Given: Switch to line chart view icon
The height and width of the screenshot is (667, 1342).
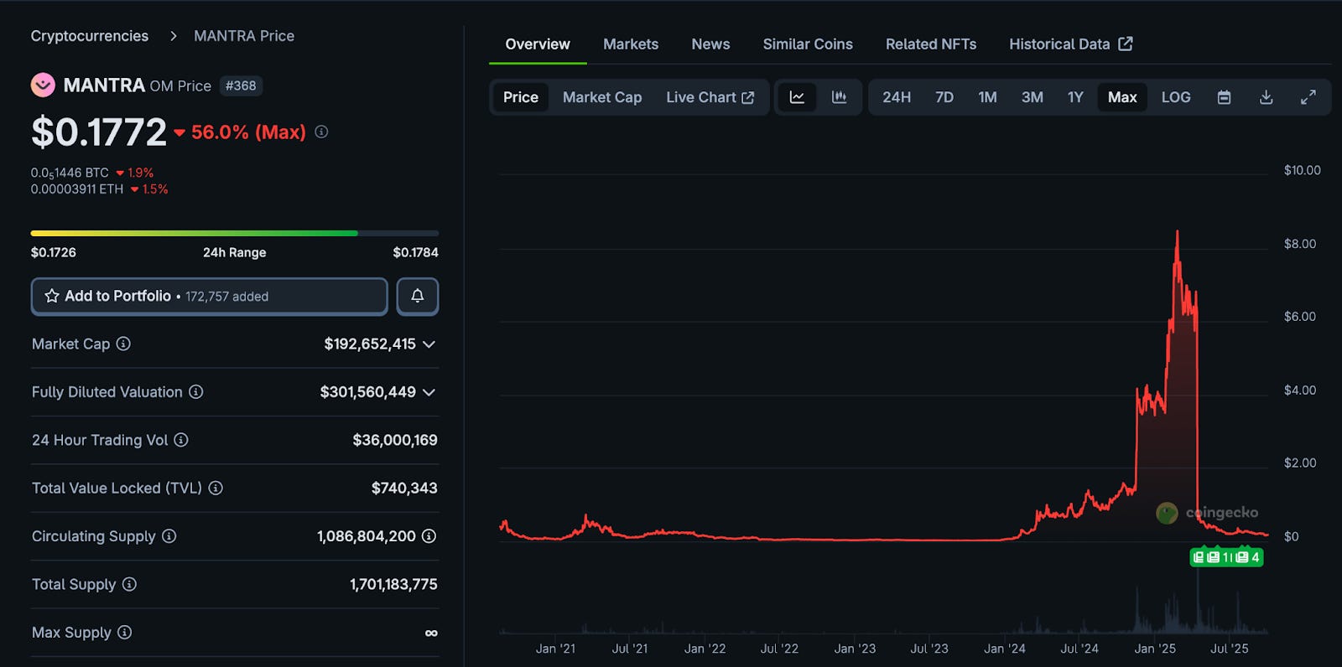Looking at the screenshot, I should [797, 97].
